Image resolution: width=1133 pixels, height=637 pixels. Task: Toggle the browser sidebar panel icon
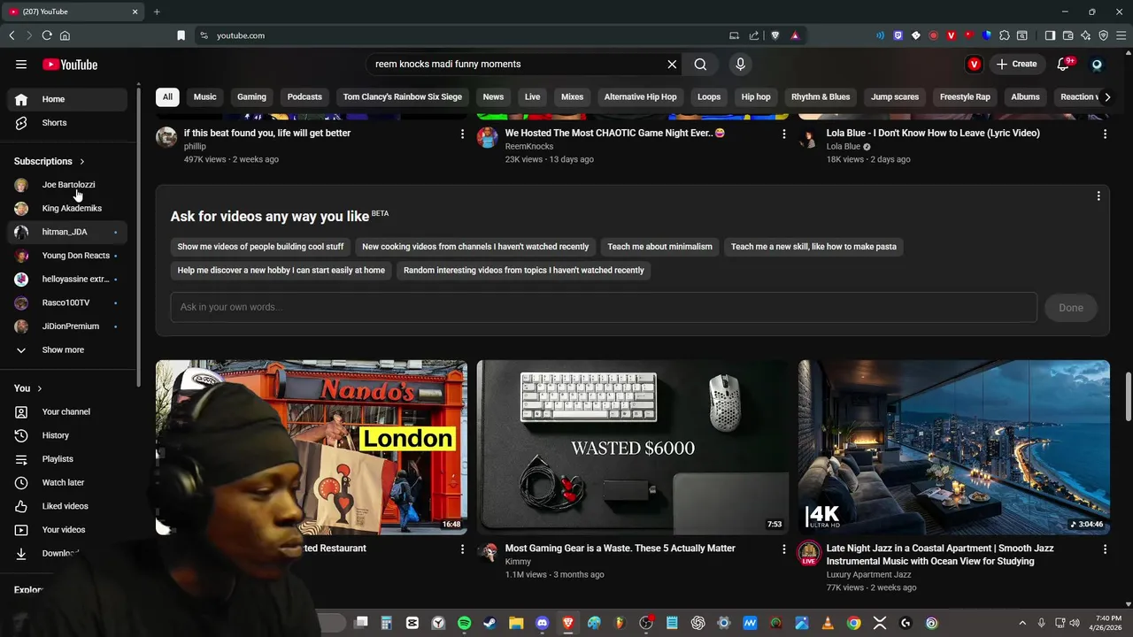point(1050,35)
